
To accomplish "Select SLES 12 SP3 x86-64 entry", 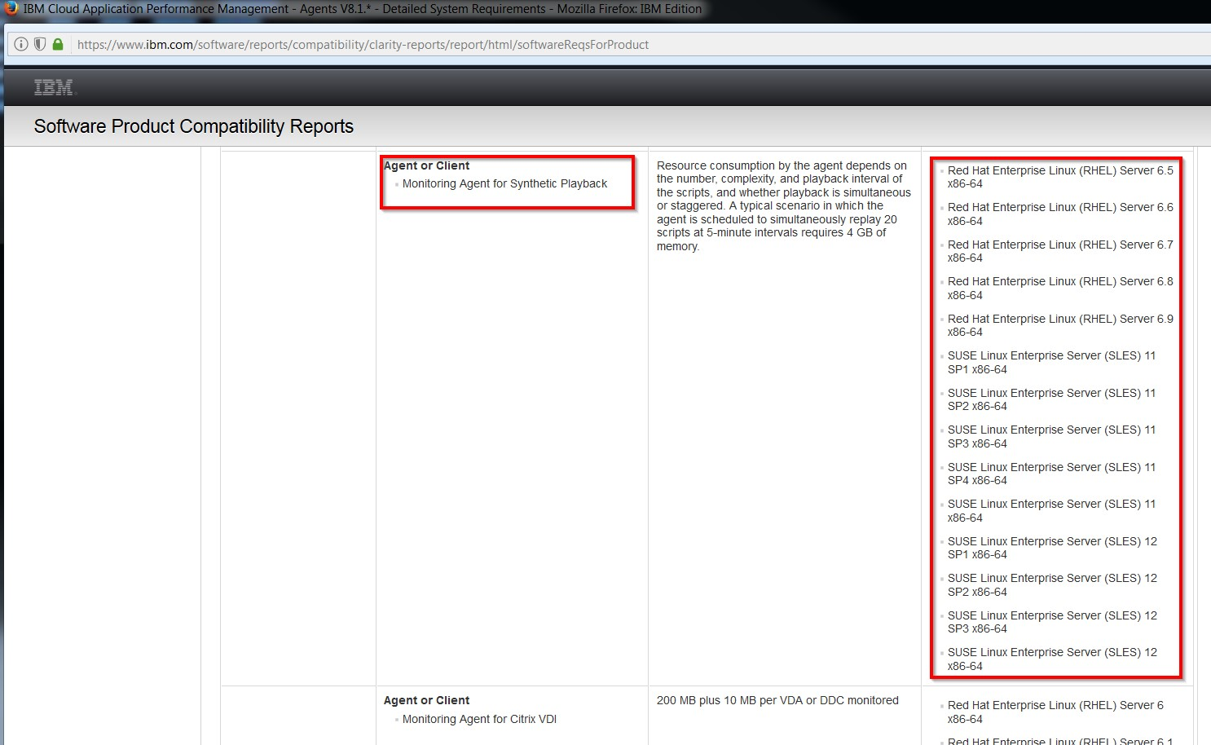I will point(1052,622).
